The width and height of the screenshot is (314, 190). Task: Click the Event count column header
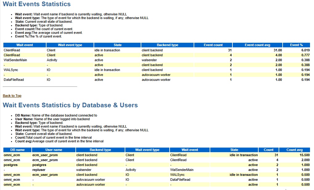pos(213,45)
